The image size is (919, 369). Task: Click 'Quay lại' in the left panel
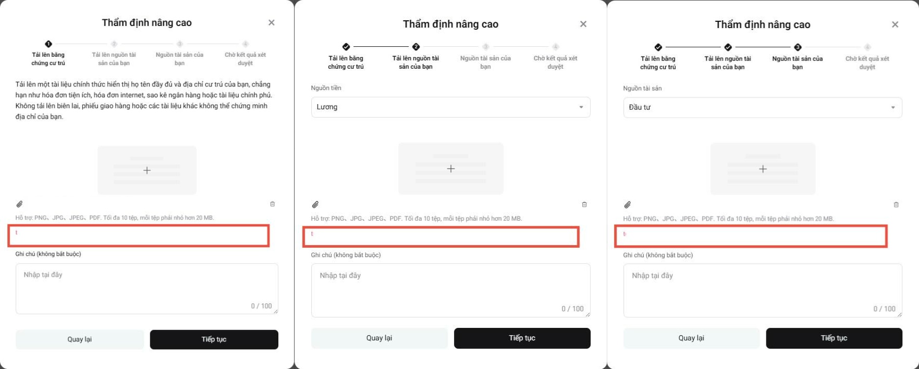(80, 339)
